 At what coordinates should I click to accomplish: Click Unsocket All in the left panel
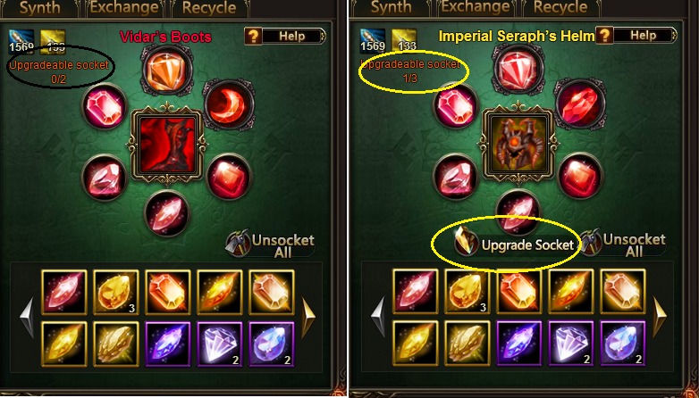271,245
